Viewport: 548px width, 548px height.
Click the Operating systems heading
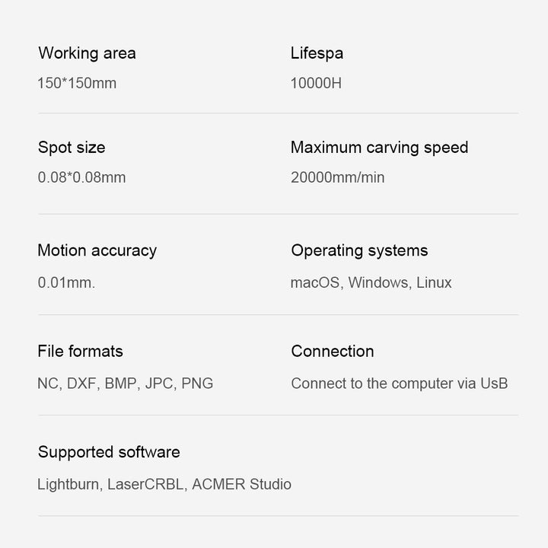(359, 250)
